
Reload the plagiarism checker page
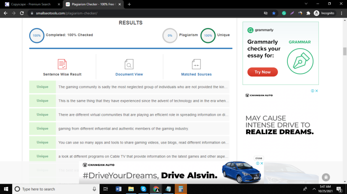22,13
